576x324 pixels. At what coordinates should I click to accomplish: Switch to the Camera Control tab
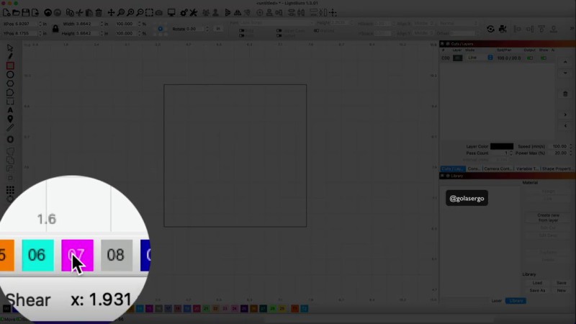(498, 168)
